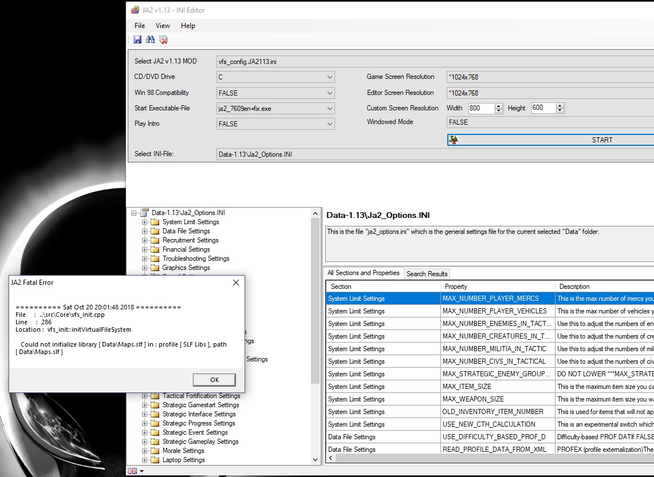
Task: Expand the Financial Settings node
Action: tap(144, 249)
